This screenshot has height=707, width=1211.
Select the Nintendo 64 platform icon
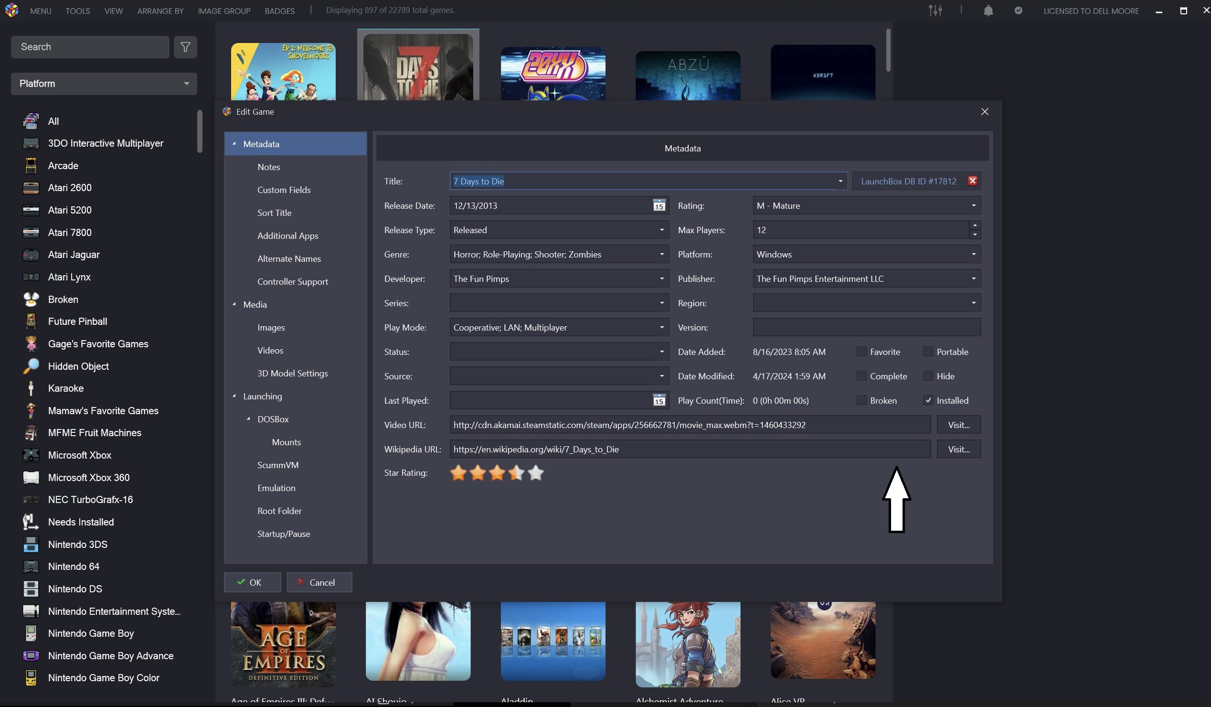coord(31,566)
